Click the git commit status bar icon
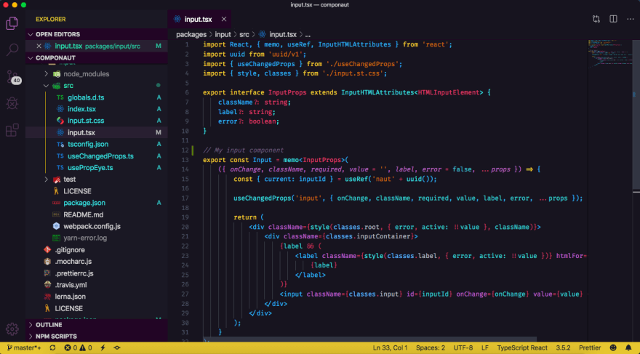640x354 pixels. (x=117, y=348)
